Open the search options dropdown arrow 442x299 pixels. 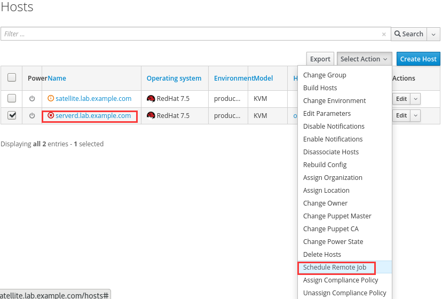click(x=433, y=34)
